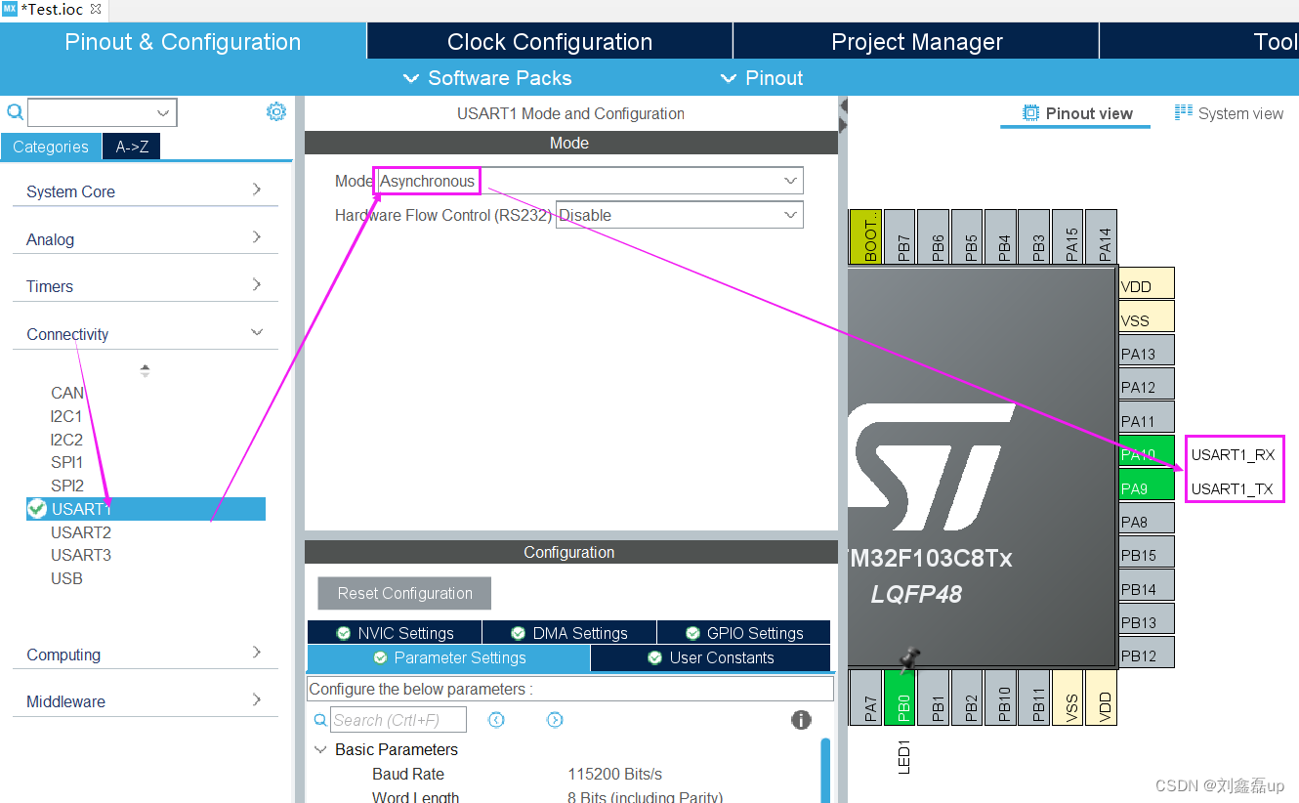Open the Hardware Flow Control dropdown
The image size is (1299, 803).
pos(680,215)
